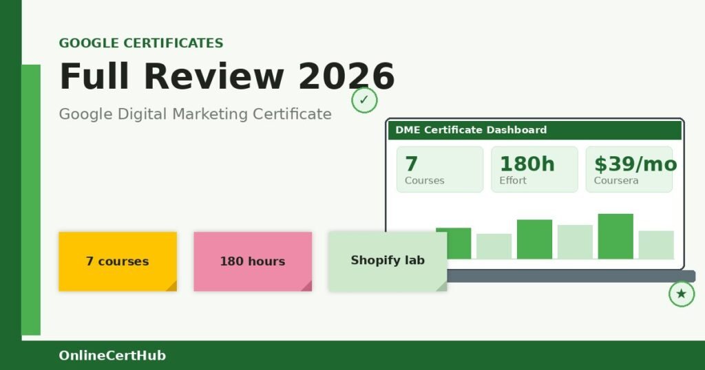Click the "GOOGLE CERTIFICATES" heading
The height and width of the screenshot is (370, 705).
(141, 43)
